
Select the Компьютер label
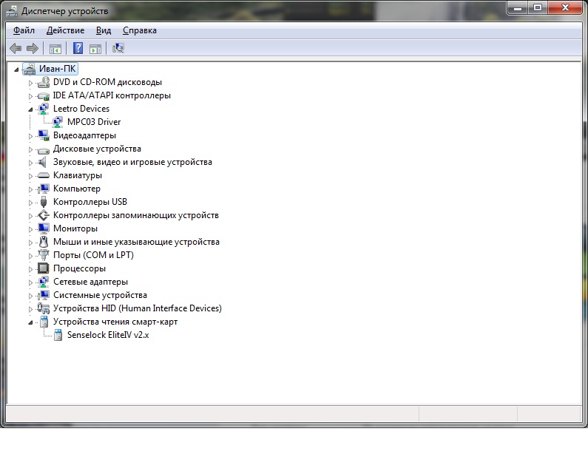[77, 189]
